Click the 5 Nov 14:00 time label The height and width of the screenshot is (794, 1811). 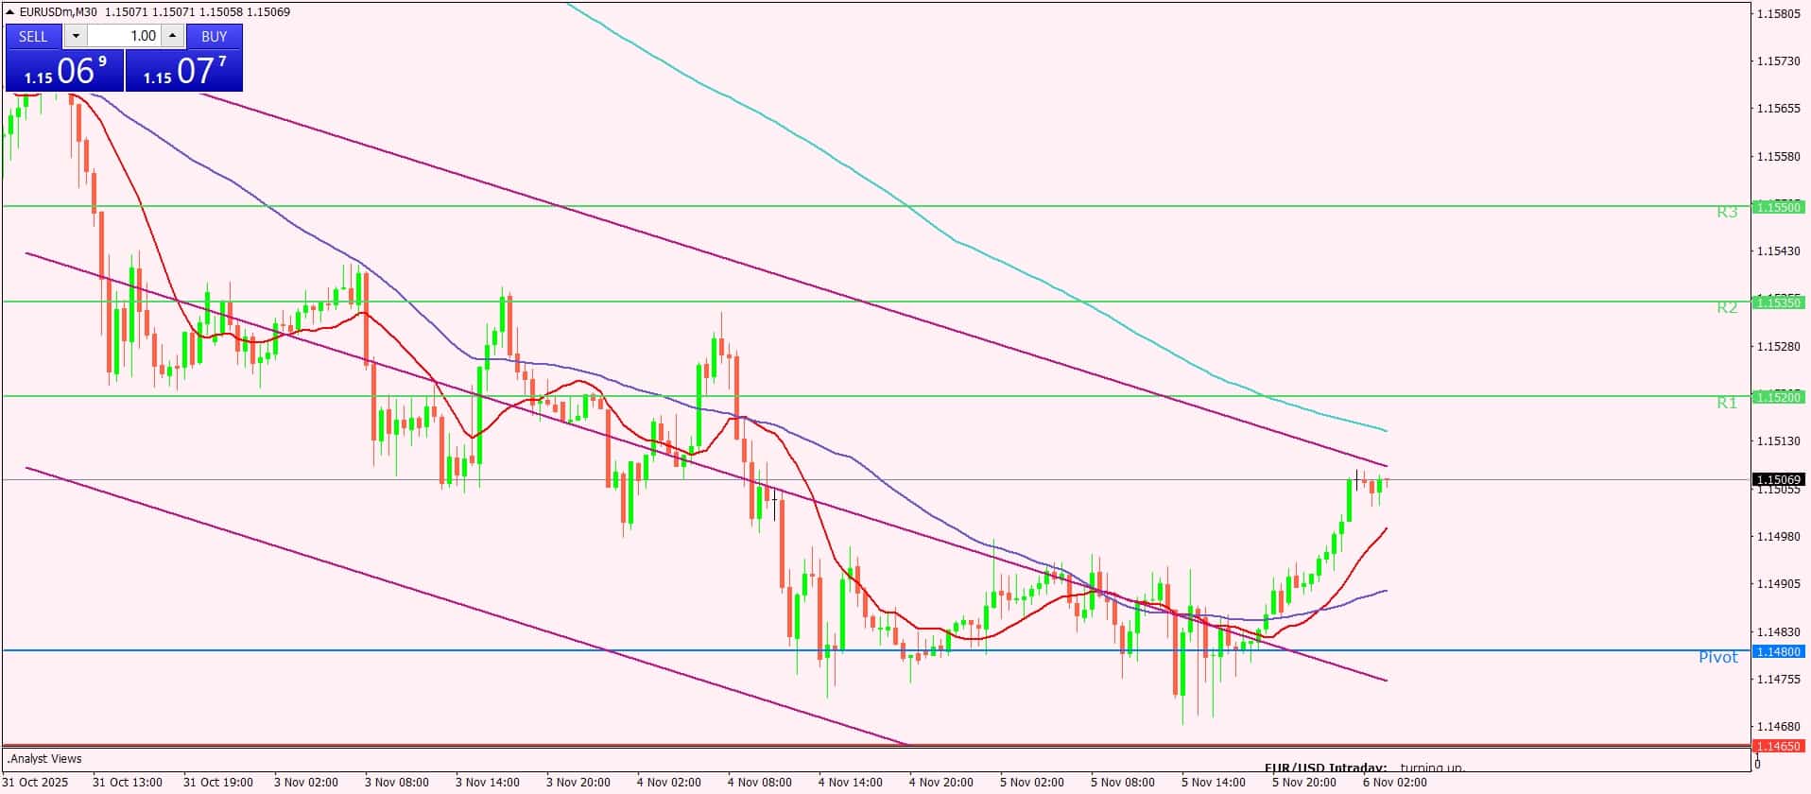pos(1214,783)
